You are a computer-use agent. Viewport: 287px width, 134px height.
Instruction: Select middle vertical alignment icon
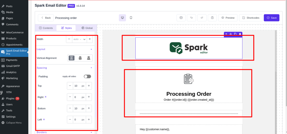point(80,58)
